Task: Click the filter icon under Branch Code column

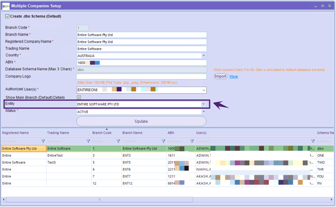Action: (x=118, y=141)
